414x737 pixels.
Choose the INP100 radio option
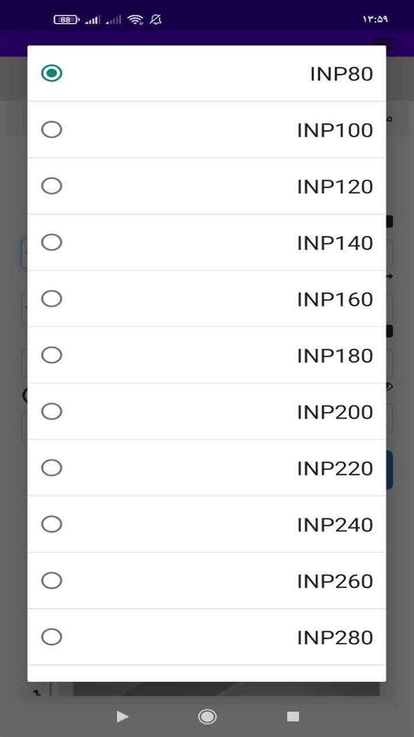pos(52,130)
